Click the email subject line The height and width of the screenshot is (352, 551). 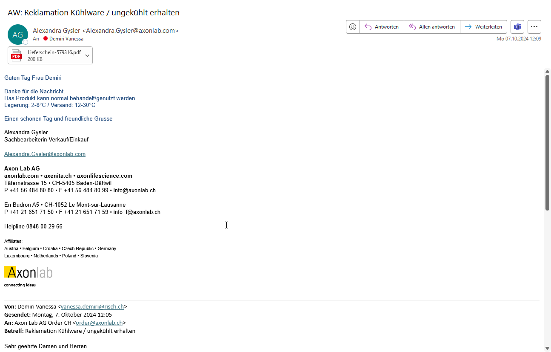pyautogui.click(x=94, y=13)
